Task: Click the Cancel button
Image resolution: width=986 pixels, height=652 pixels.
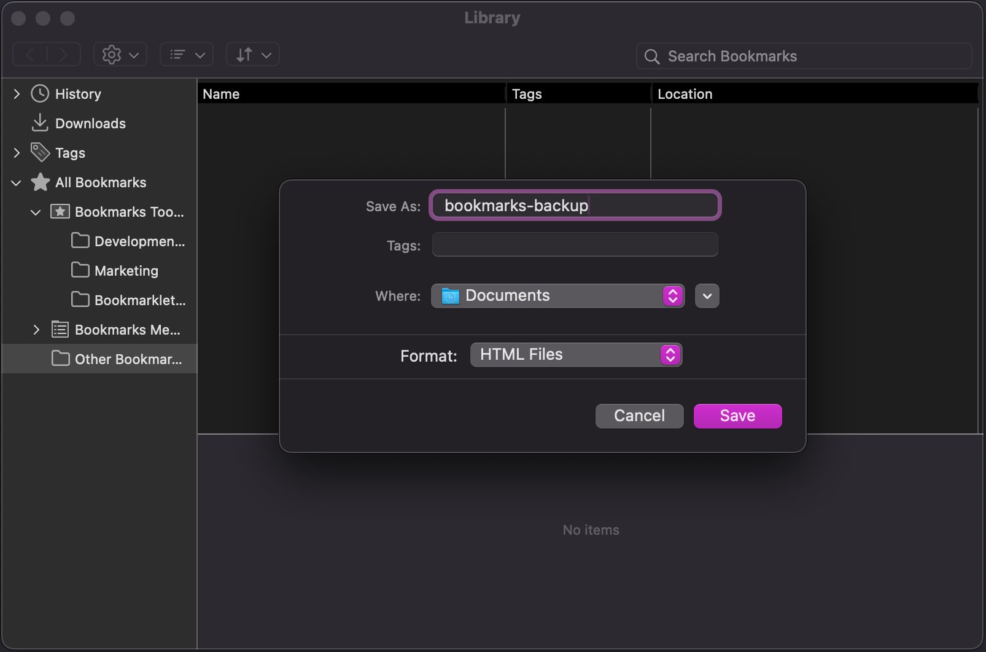Action: point(639,416)
